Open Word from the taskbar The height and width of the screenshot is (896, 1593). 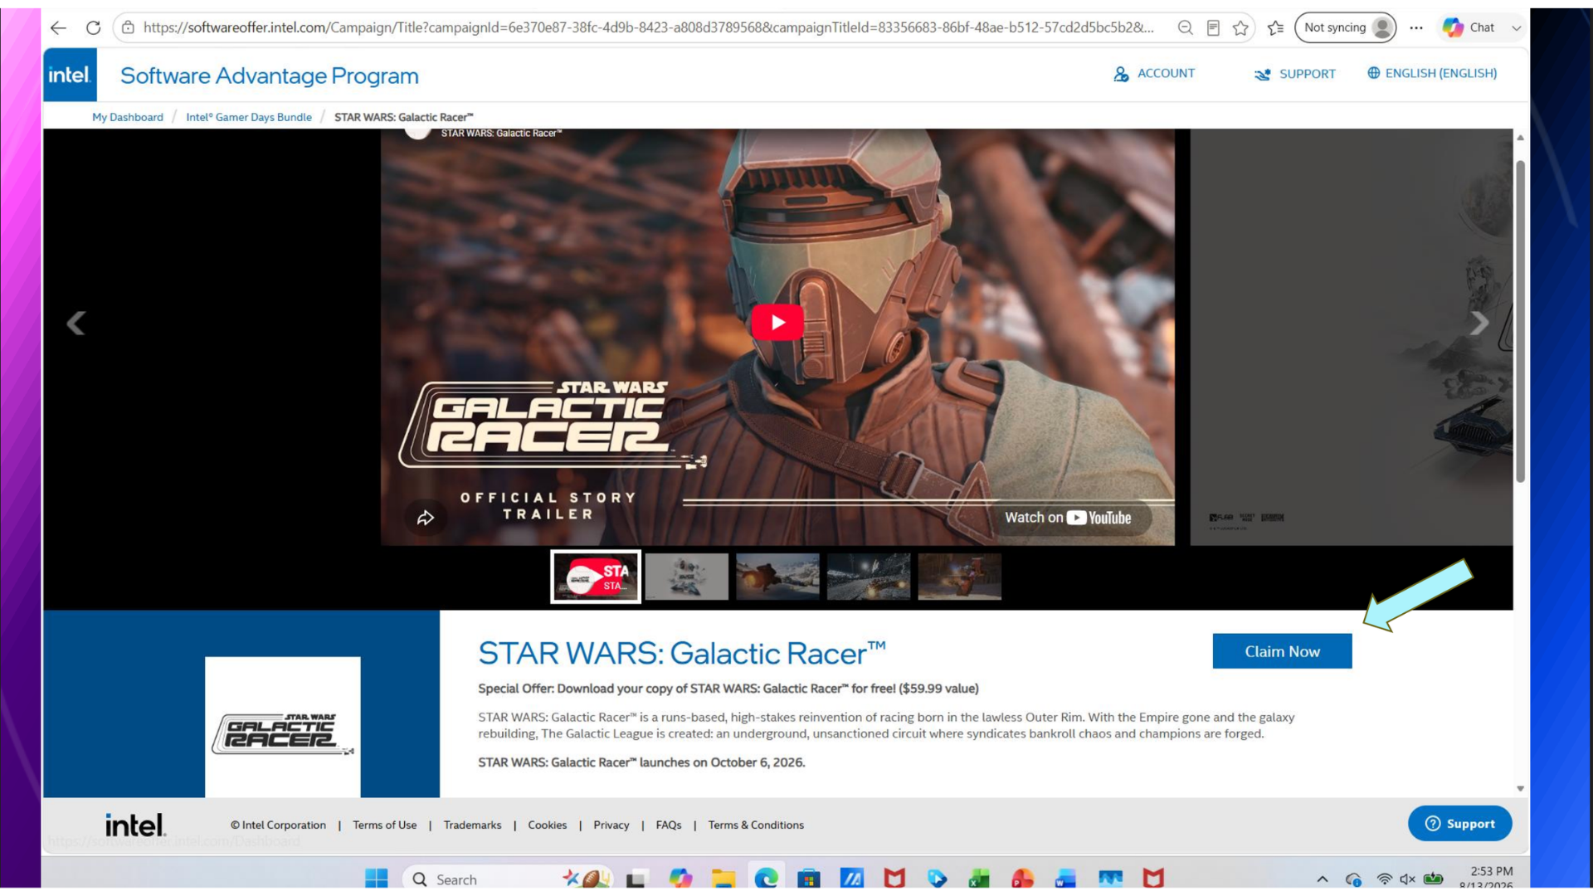tap(1065, 879)
